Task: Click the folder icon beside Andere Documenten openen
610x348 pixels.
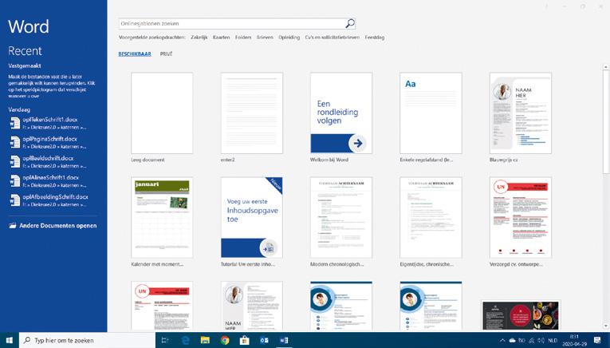Action: tap(13, 225)
